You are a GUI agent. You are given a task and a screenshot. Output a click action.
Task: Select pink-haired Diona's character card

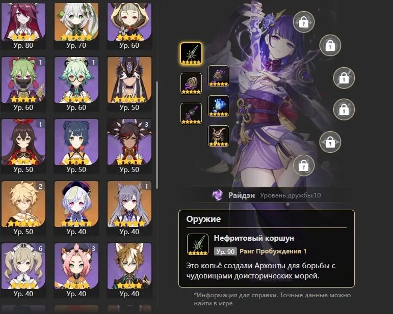[76, 270]
